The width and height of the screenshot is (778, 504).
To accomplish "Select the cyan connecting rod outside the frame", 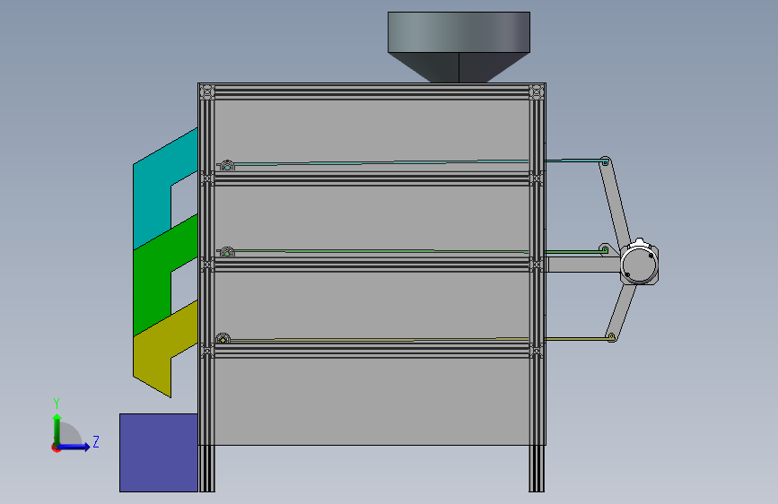I will 573,161.
